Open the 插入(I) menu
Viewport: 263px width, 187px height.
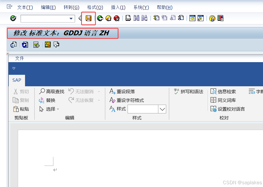coord(118,7)
